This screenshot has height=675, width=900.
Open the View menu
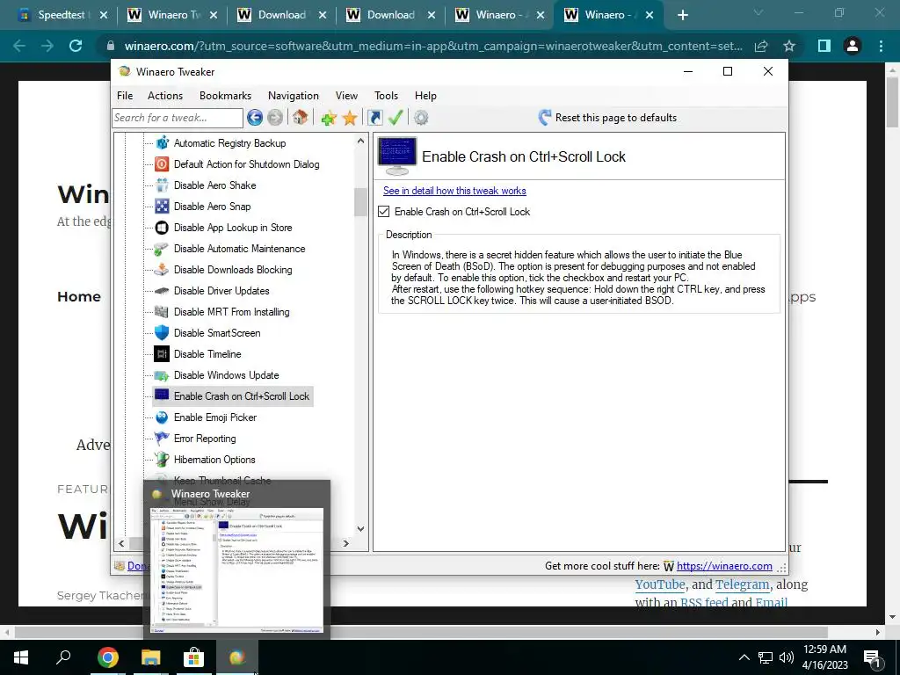pos(346,96)
